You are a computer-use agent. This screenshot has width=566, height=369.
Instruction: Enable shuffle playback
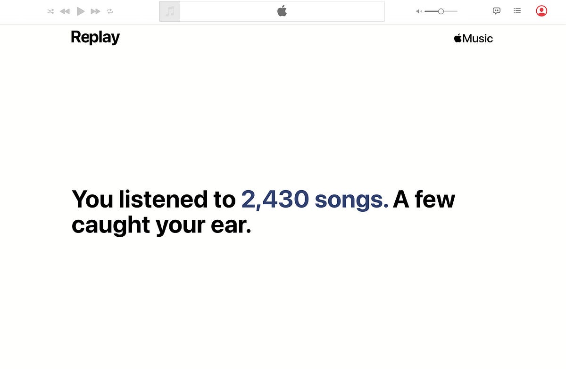[x=50, y=11]
